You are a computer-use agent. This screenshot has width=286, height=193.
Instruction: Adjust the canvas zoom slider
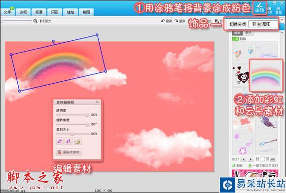coord(16,21)
